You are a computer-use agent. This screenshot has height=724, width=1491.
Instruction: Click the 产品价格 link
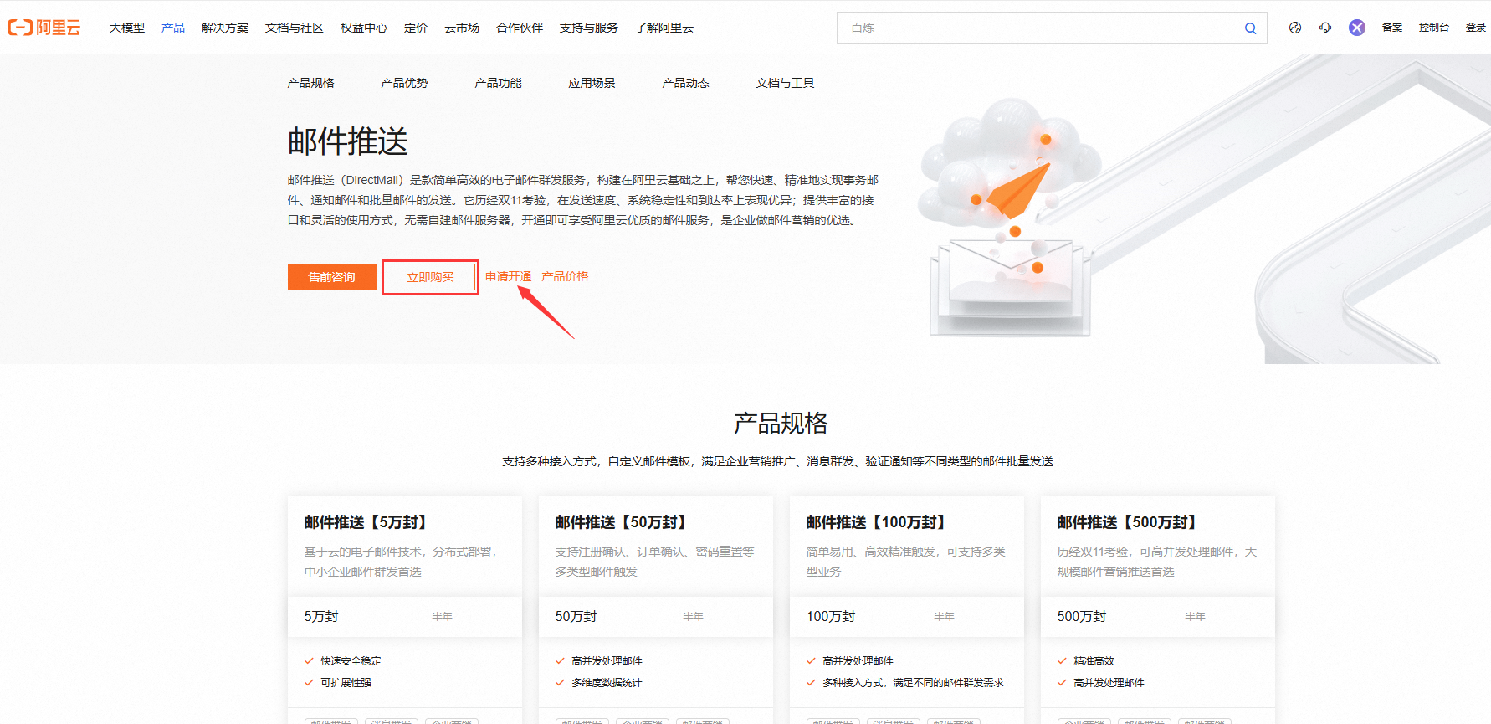pyautogui.click(x=565, y=276)
